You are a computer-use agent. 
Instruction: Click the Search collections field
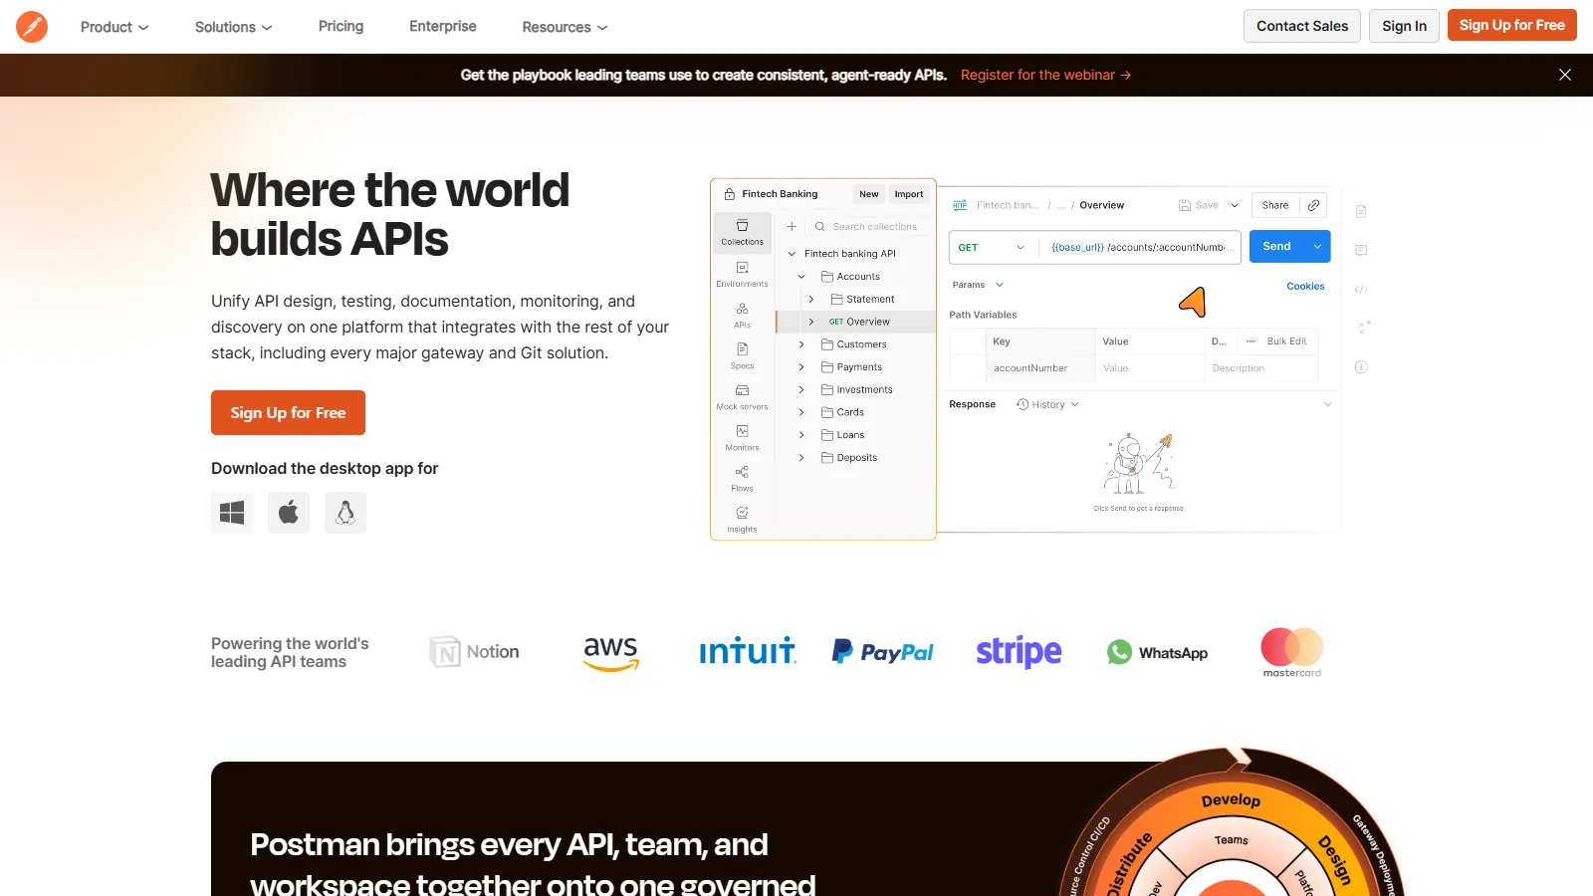click(874, 227)
